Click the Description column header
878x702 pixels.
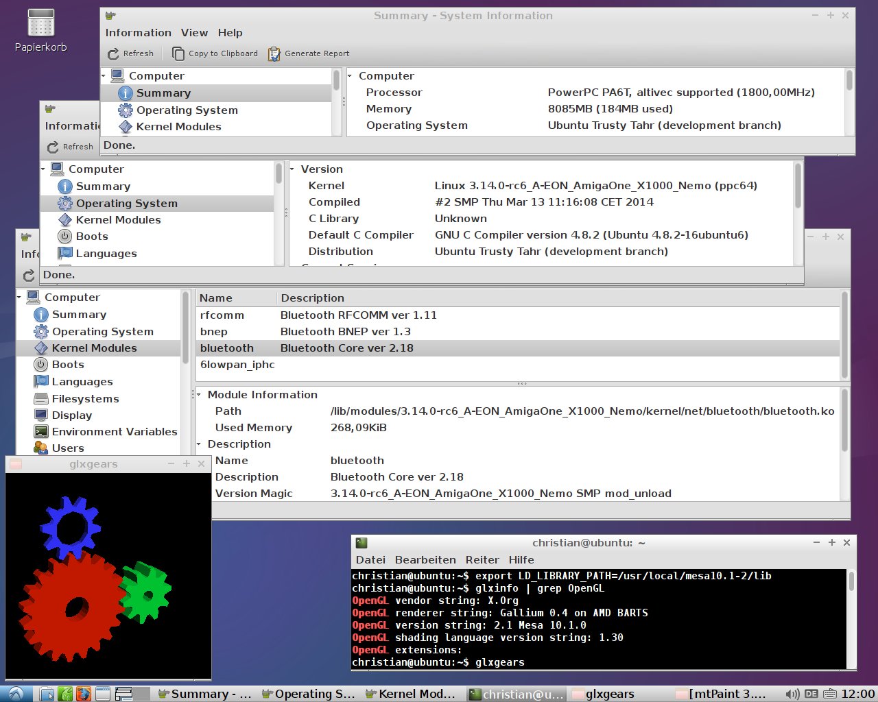(312, 298)
